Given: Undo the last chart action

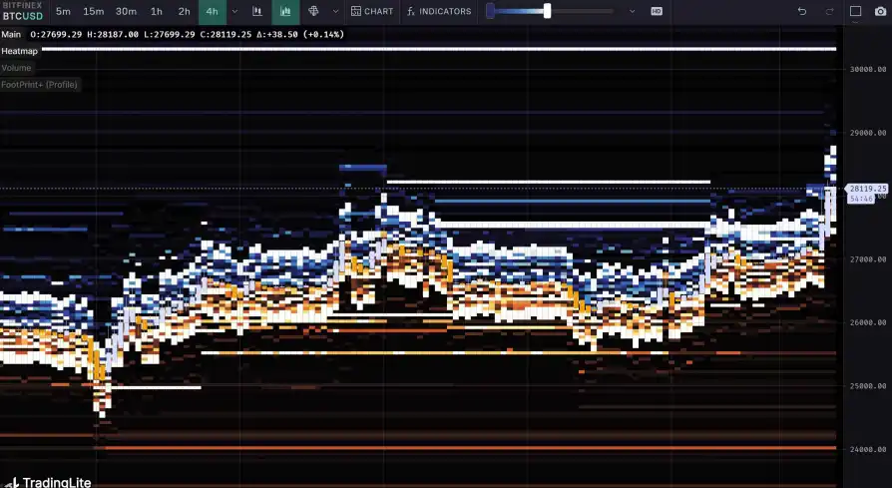Looking at the screenshot, I should (x=801, y=11).
